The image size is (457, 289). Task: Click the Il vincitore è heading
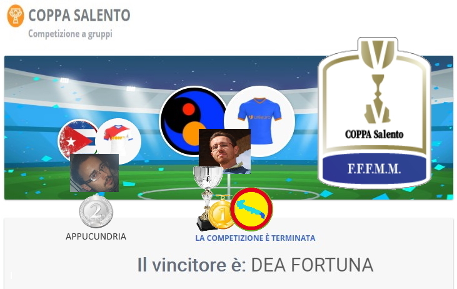192,265
